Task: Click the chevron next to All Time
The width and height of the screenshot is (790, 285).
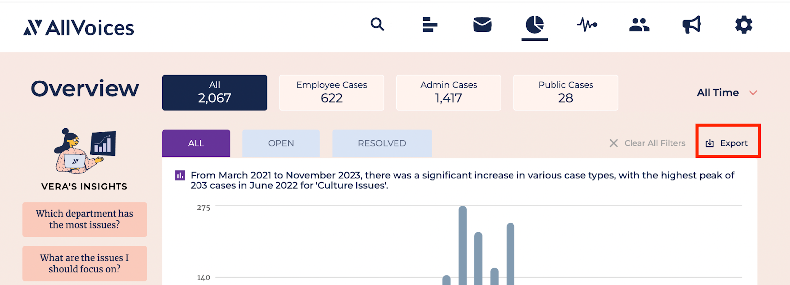Action: point(753,93)
